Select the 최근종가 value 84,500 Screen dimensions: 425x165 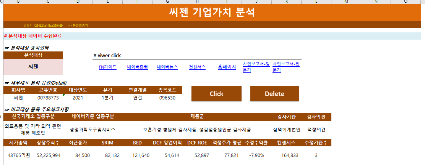point(78,155)
